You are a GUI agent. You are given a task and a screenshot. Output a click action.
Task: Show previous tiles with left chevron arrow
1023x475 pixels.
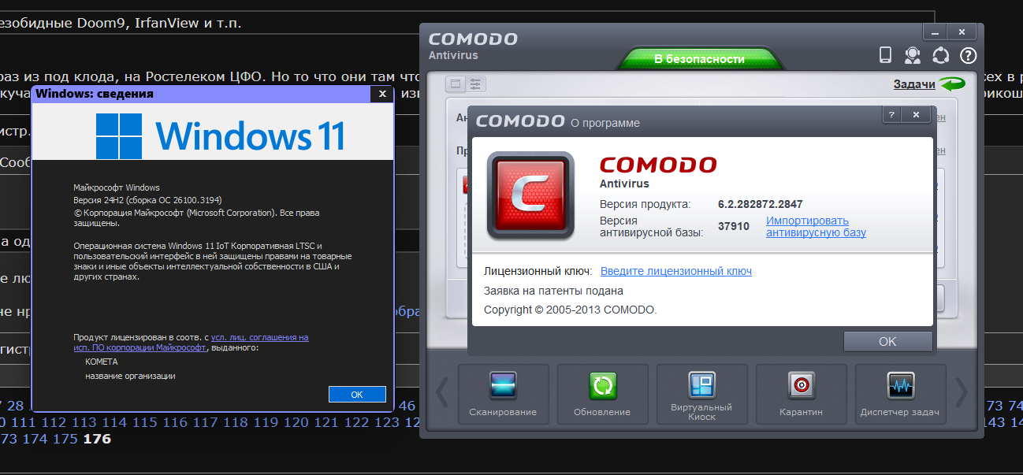442,391
